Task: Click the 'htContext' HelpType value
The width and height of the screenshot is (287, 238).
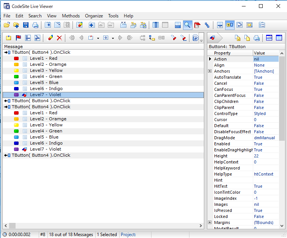Action: pyautogui.click(x=263, y=174)
